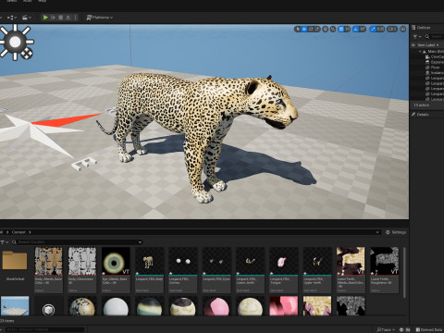The image size is (444, 333).
Task: Select the Leopard FBX Cornea mesh asset
Action: [x=183, y=270]
